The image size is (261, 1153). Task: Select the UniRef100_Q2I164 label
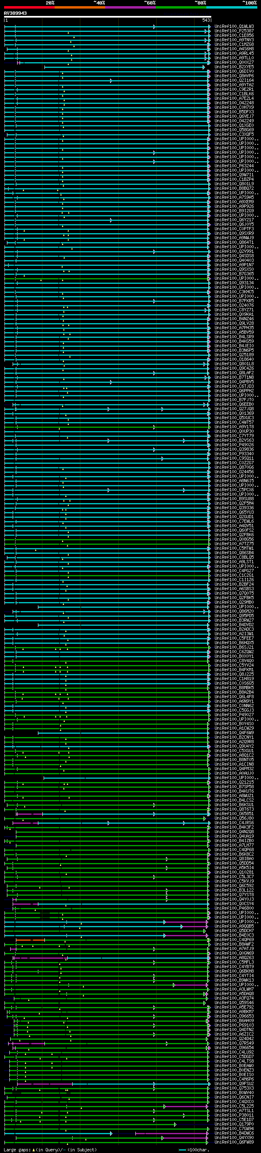234,81
